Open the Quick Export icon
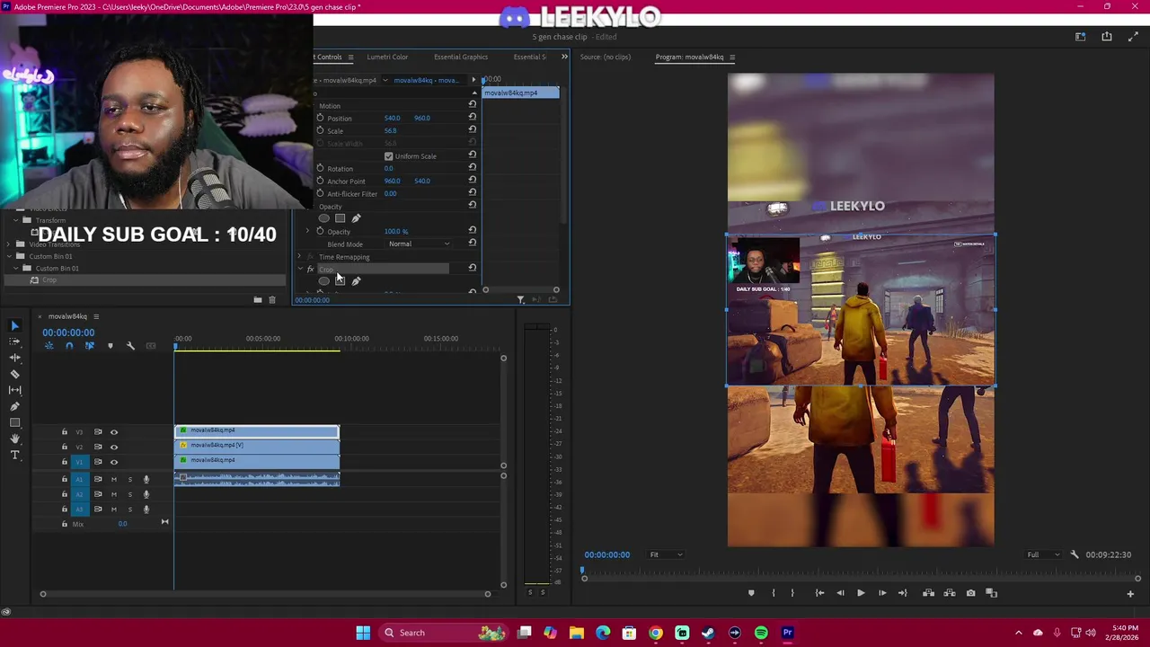The width and height of the screenshot is (1150, 647). (1107, 37)
